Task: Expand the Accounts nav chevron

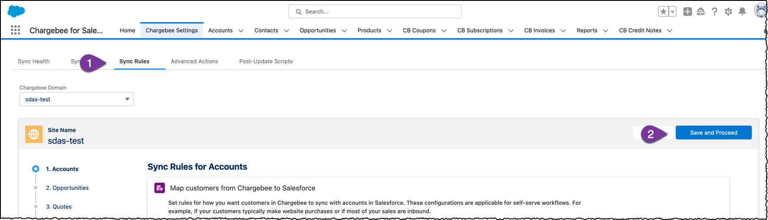Action: [x=241, y=31]
